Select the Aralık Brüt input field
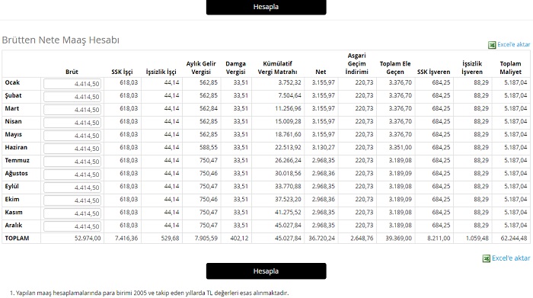 72,226
